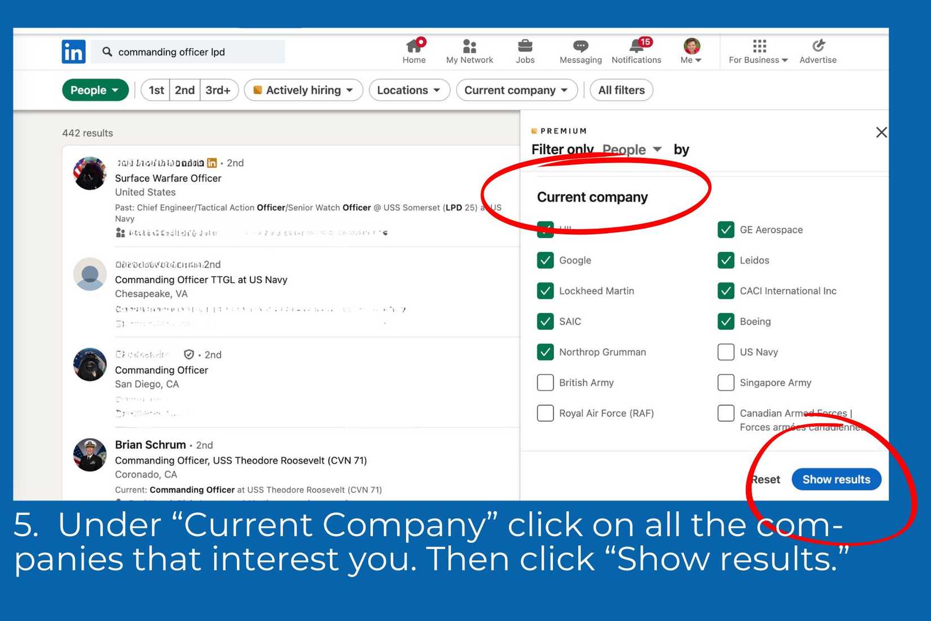
Task: Open the My Network icon
Action: pyautogui.click(x=469, y=46)
